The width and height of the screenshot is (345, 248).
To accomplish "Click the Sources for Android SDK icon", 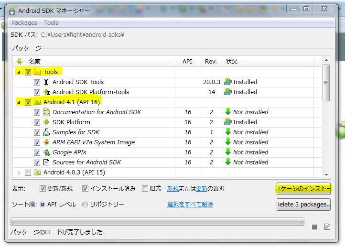I will pos(46,162).
